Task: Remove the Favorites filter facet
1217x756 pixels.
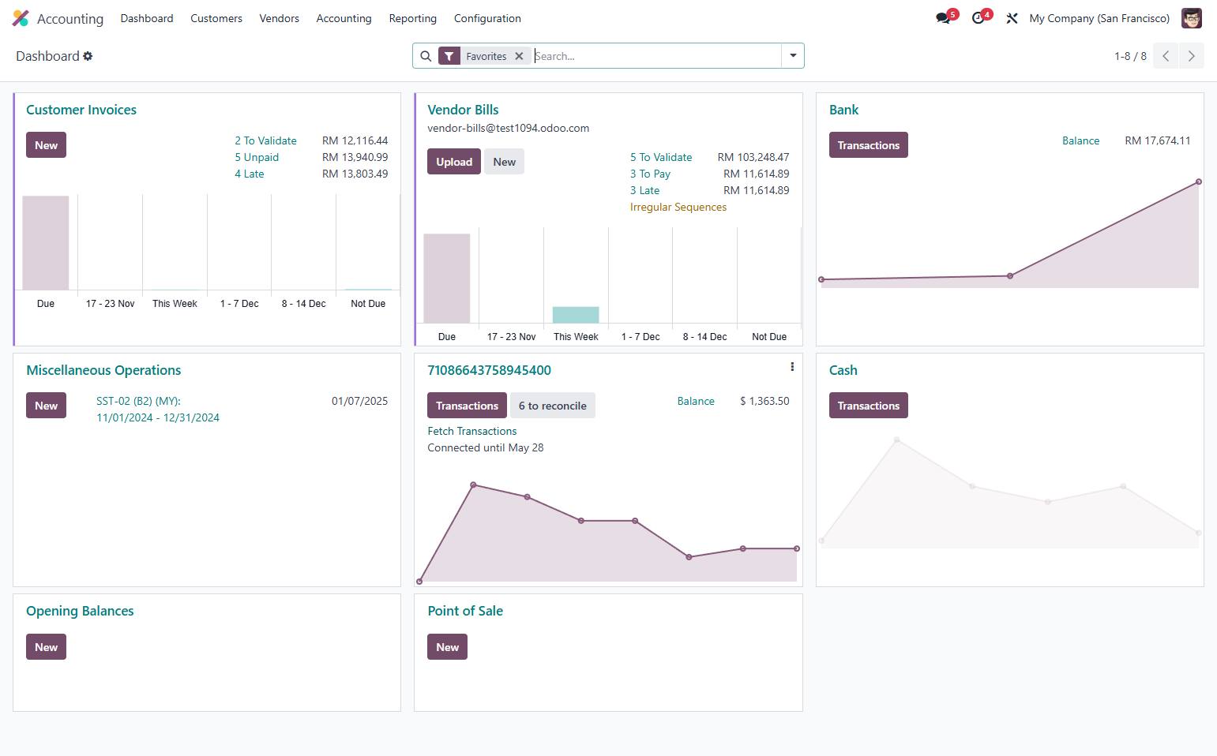Action: tap(519, 56)
